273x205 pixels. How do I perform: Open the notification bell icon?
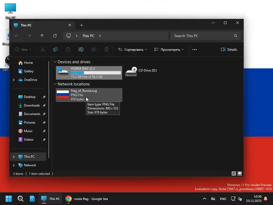266,199
